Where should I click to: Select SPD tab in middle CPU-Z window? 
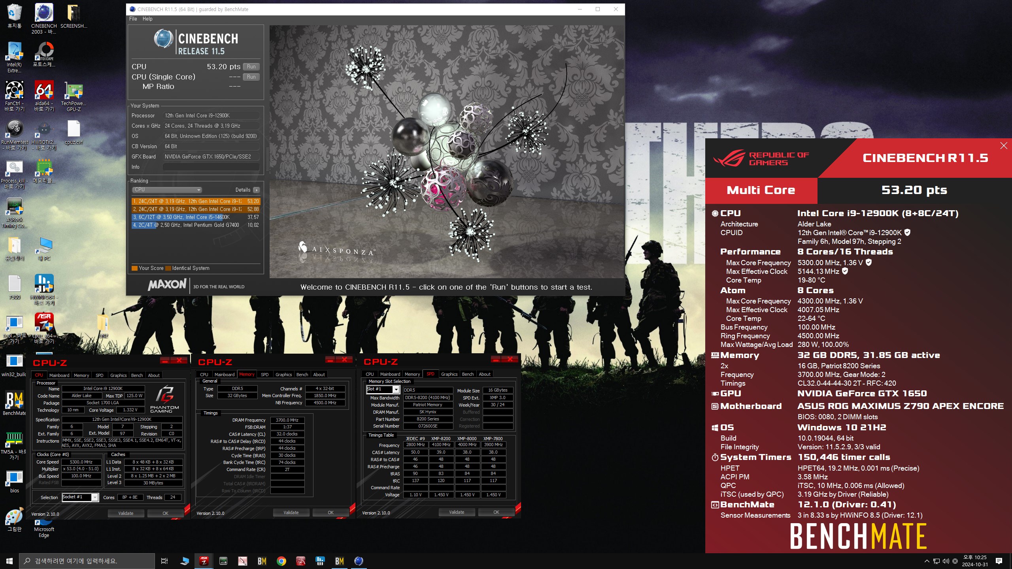265,375
